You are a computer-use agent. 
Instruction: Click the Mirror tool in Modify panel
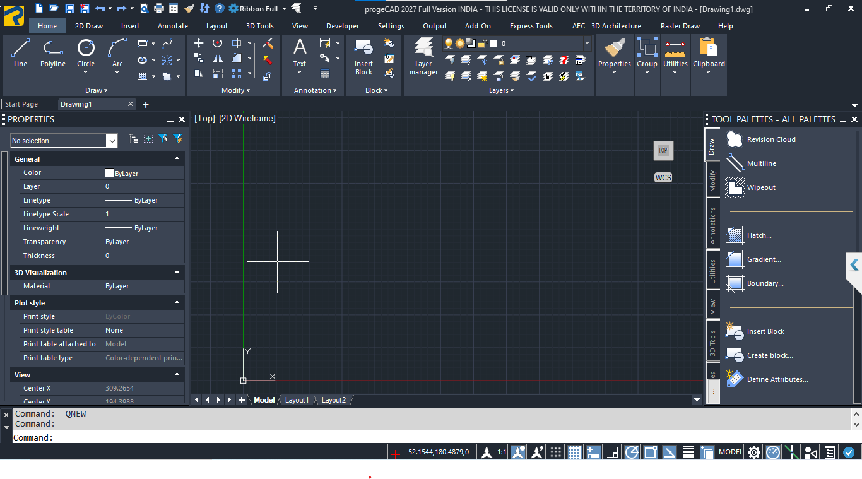217,59
